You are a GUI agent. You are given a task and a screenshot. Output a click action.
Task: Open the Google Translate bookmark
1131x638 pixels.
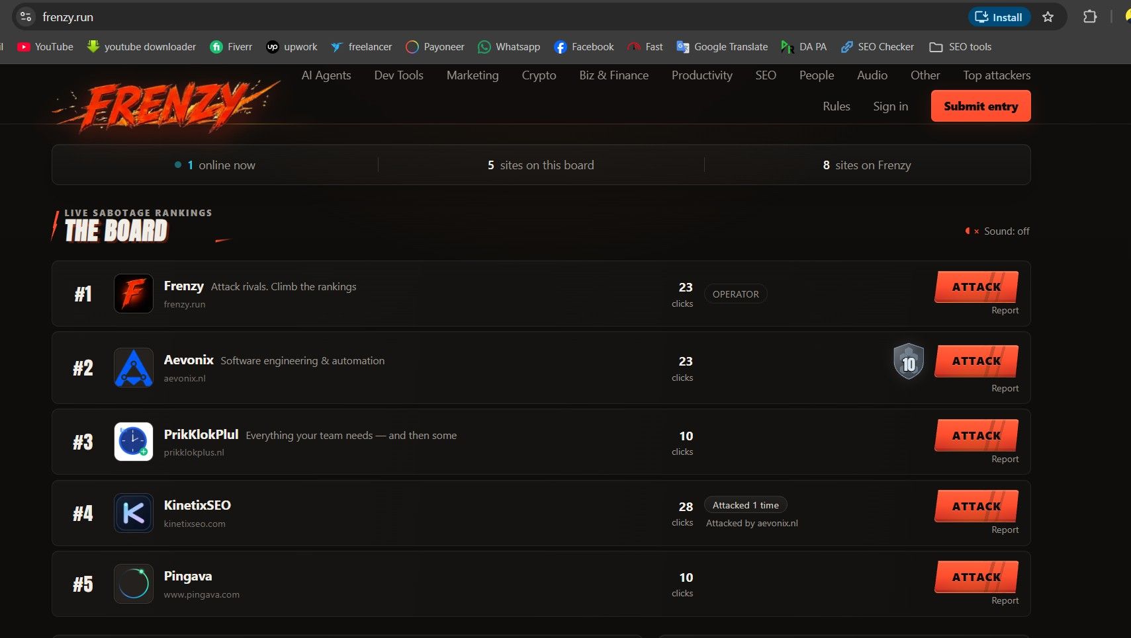(x=722, y=47)
